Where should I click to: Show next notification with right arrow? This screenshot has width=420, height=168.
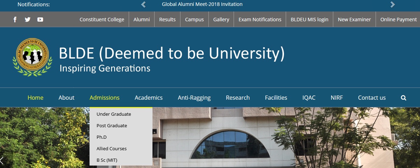[392, 5]
